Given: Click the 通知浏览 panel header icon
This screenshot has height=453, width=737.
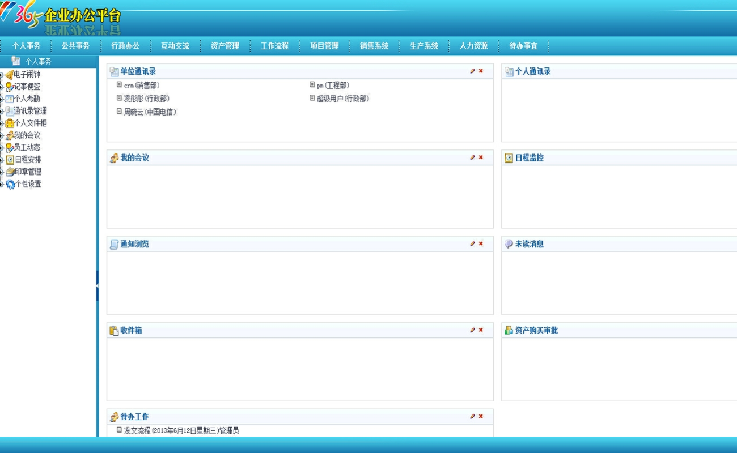Looking at the screenshot, I should 114,244.
